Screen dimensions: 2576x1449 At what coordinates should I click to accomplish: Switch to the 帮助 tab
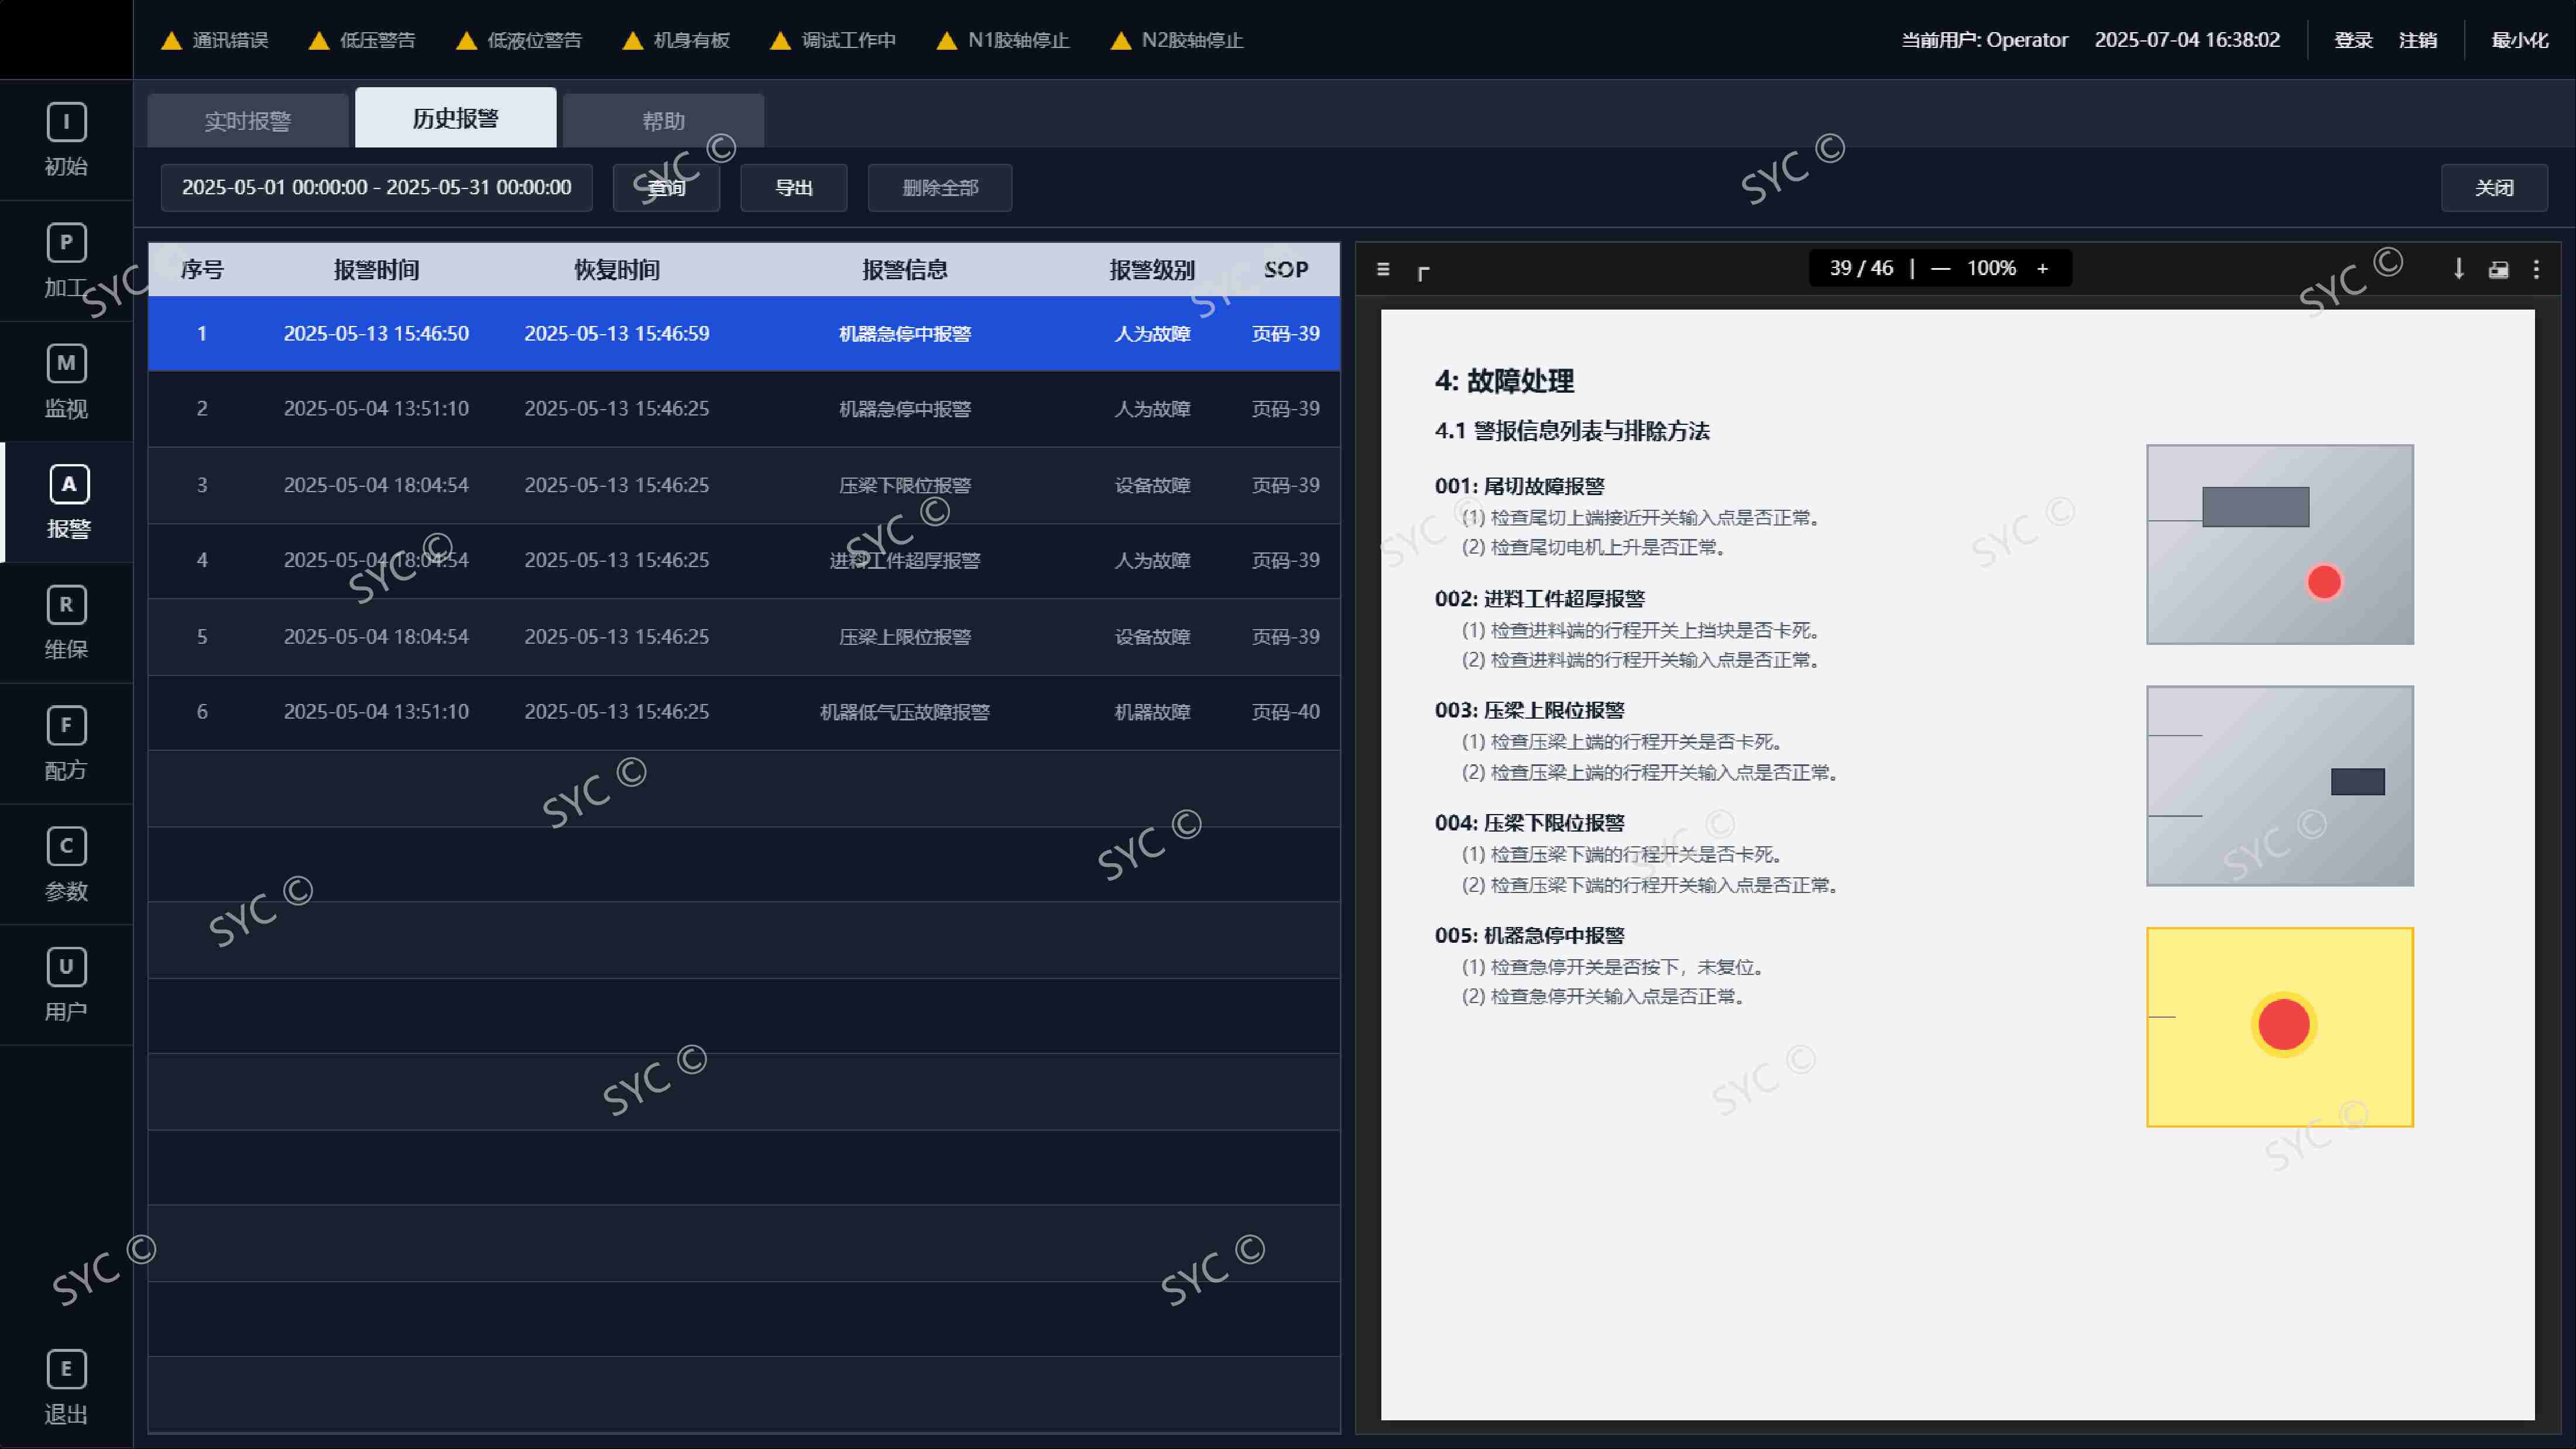coord(664,121)
